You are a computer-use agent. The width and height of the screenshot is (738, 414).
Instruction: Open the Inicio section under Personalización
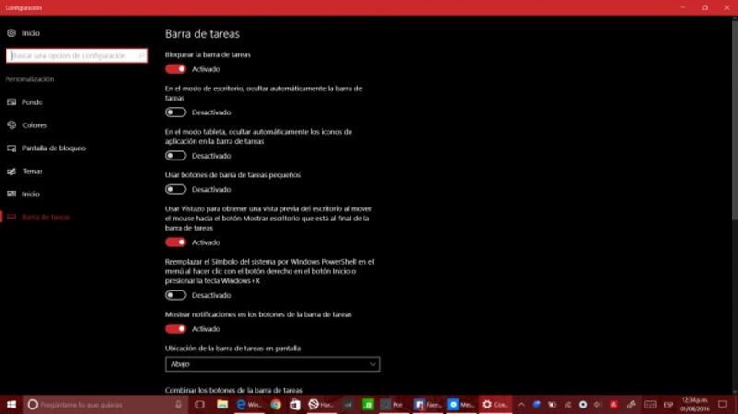(x=30, y=195)
